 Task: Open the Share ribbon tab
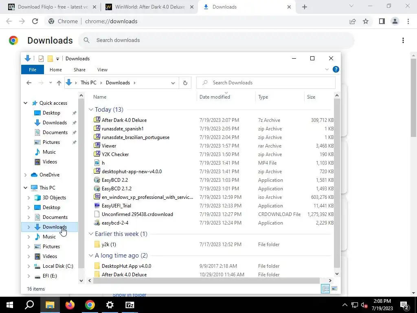pyautogui.click(x=79, y=70)
